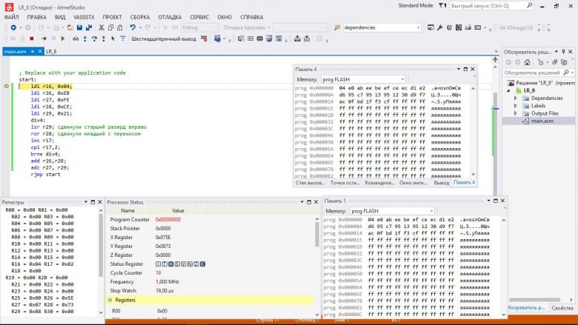Expand the Output Files tree node
Viewport: 578px width, 325px height.
coord(515,113)
